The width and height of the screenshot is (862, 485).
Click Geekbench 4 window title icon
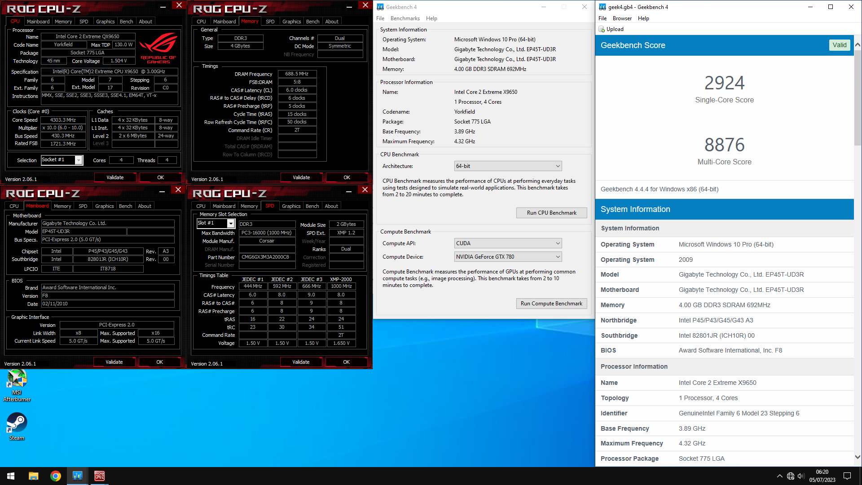click(380, 7)
